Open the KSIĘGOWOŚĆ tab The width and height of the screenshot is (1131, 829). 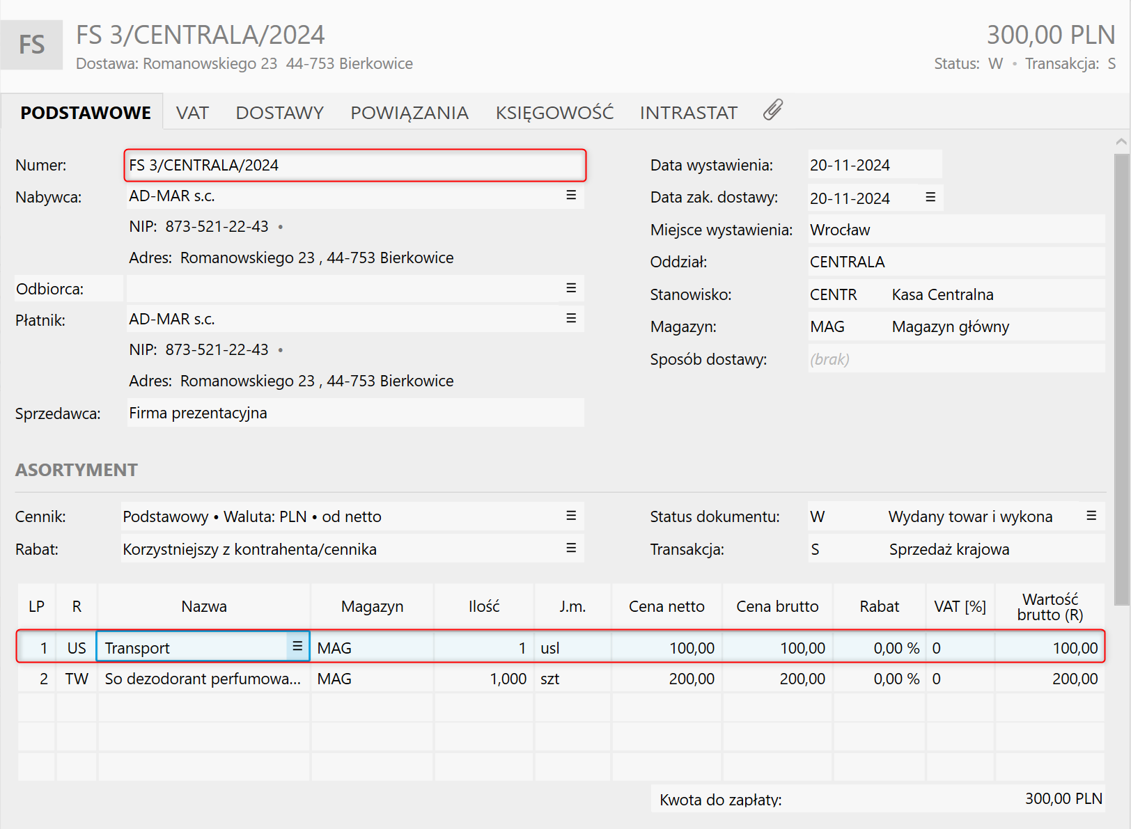point(554,113)
